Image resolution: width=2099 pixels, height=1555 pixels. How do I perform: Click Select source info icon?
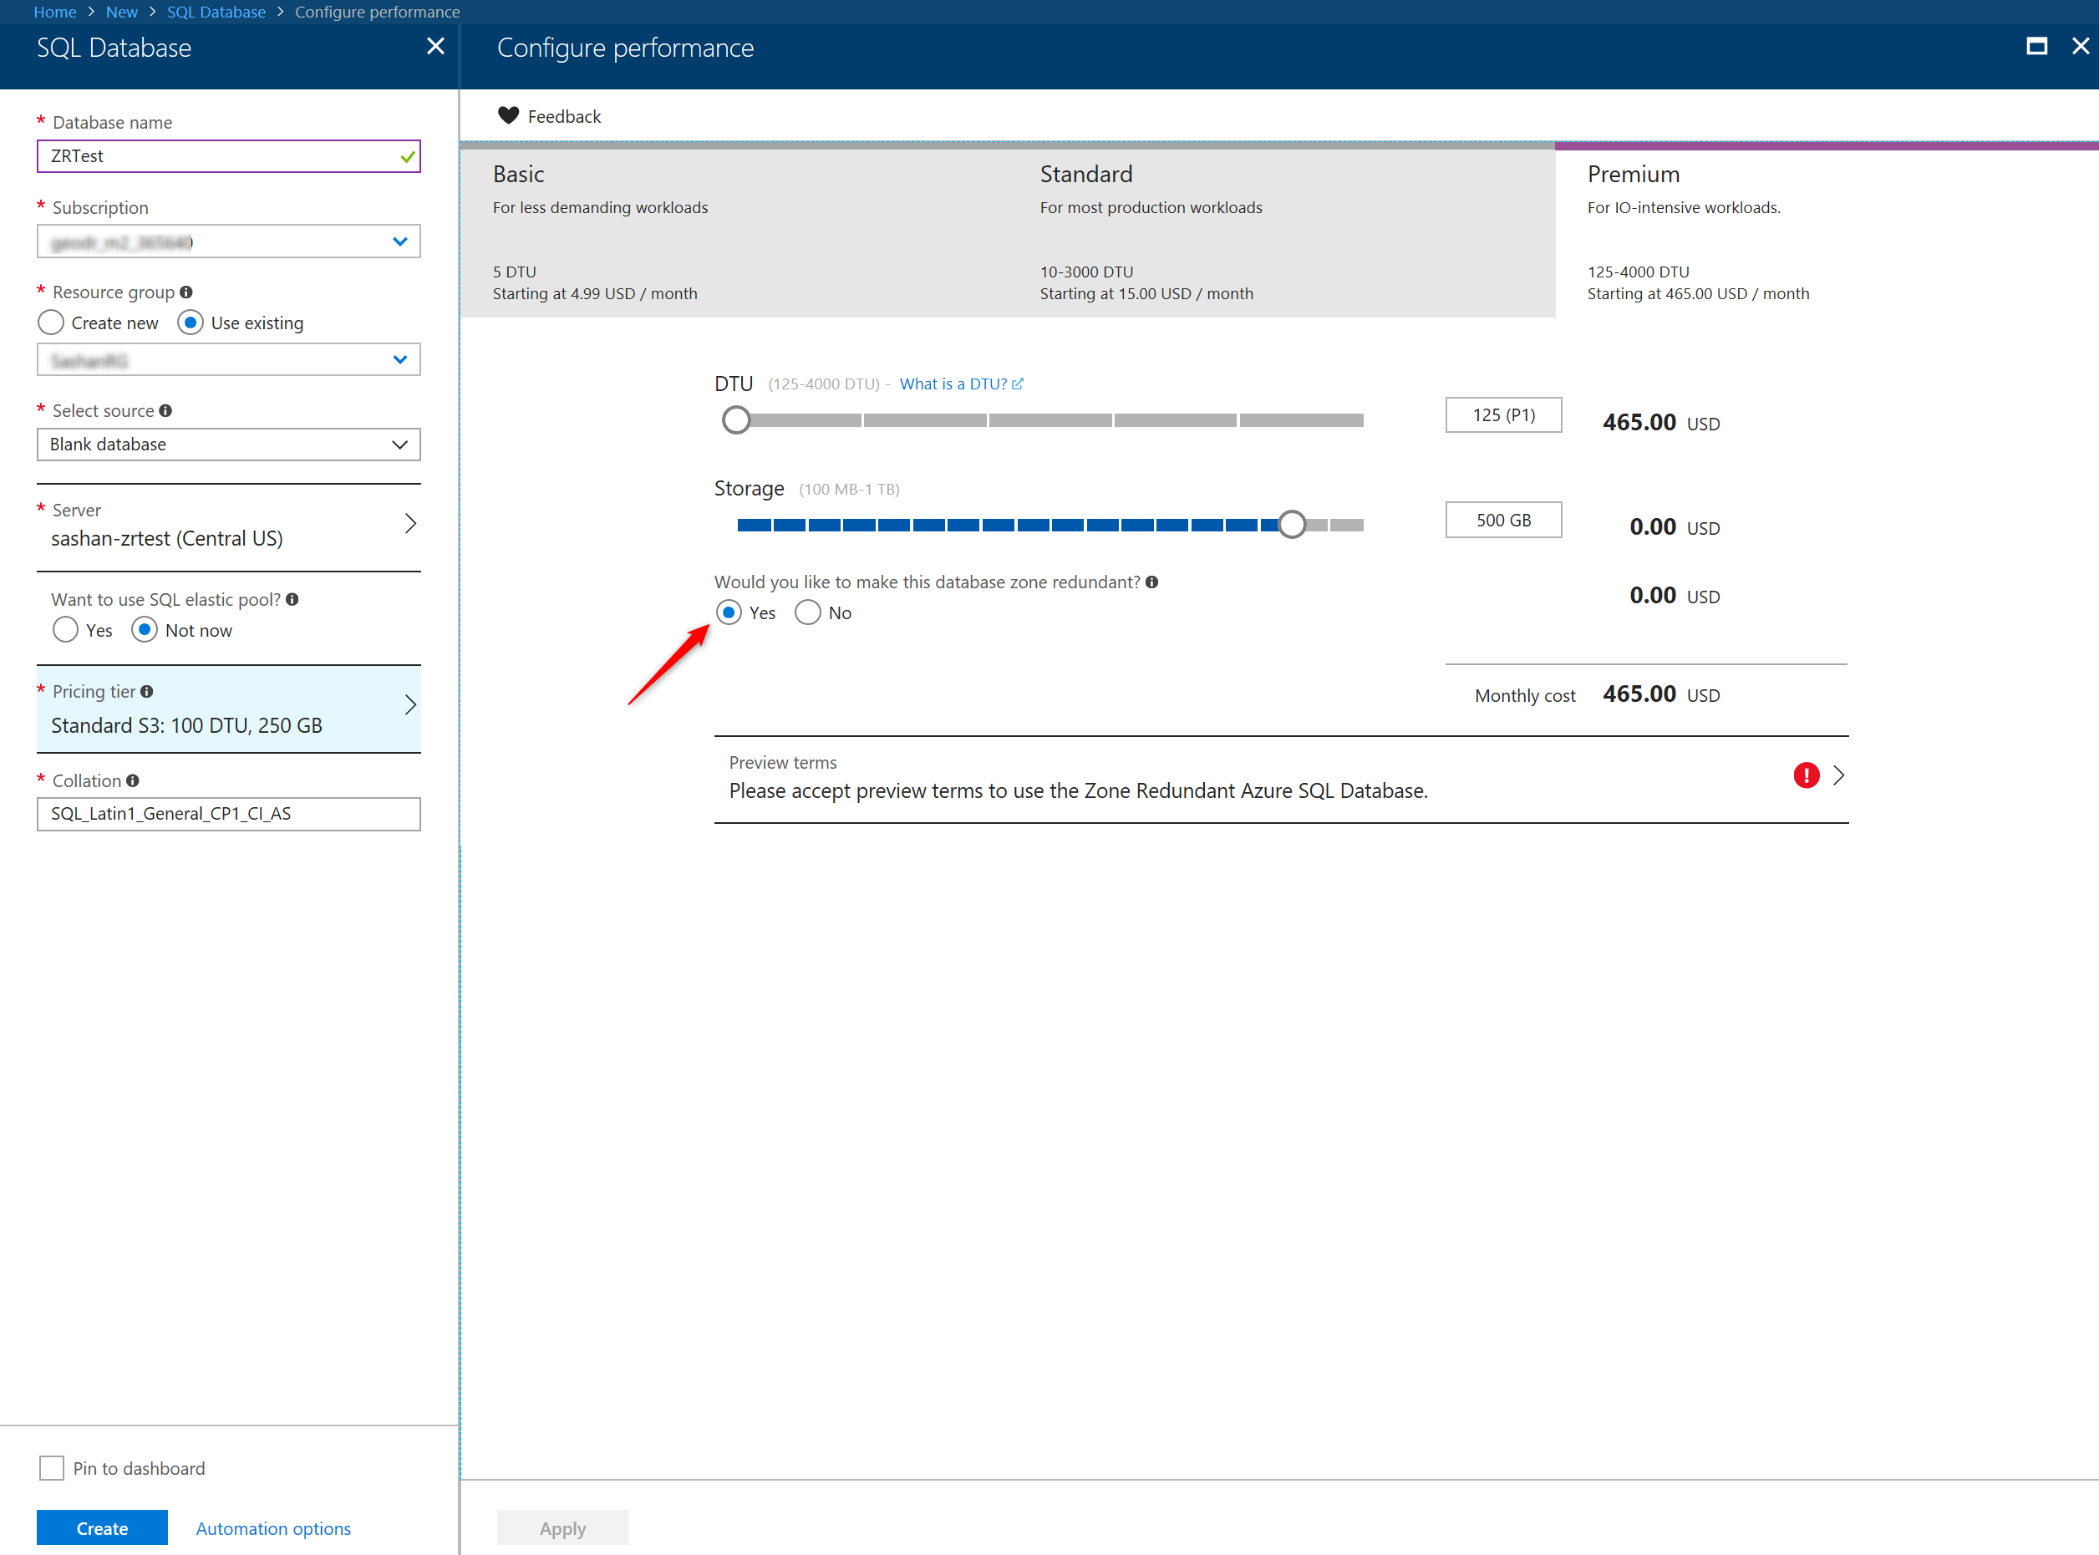pos(165,410)
